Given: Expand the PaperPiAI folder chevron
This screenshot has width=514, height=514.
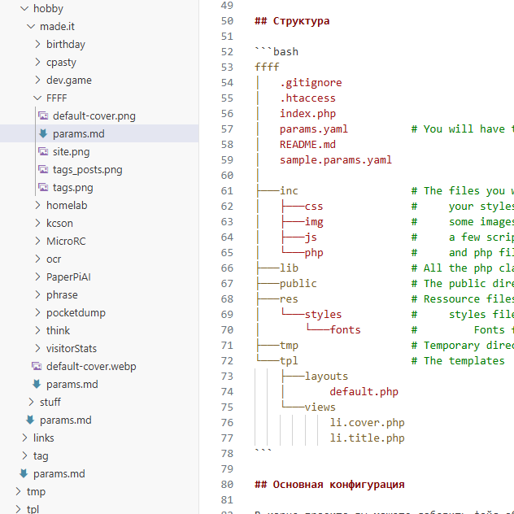Looking at the screenshot, I should tap(37, 277).
